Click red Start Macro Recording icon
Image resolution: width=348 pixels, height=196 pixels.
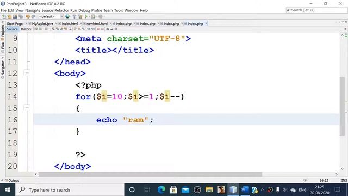tap(98, 29)
